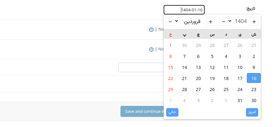Screen dimensions: 274x127
Task: Click the Save and continue editing button
Action: click(142, 111)
